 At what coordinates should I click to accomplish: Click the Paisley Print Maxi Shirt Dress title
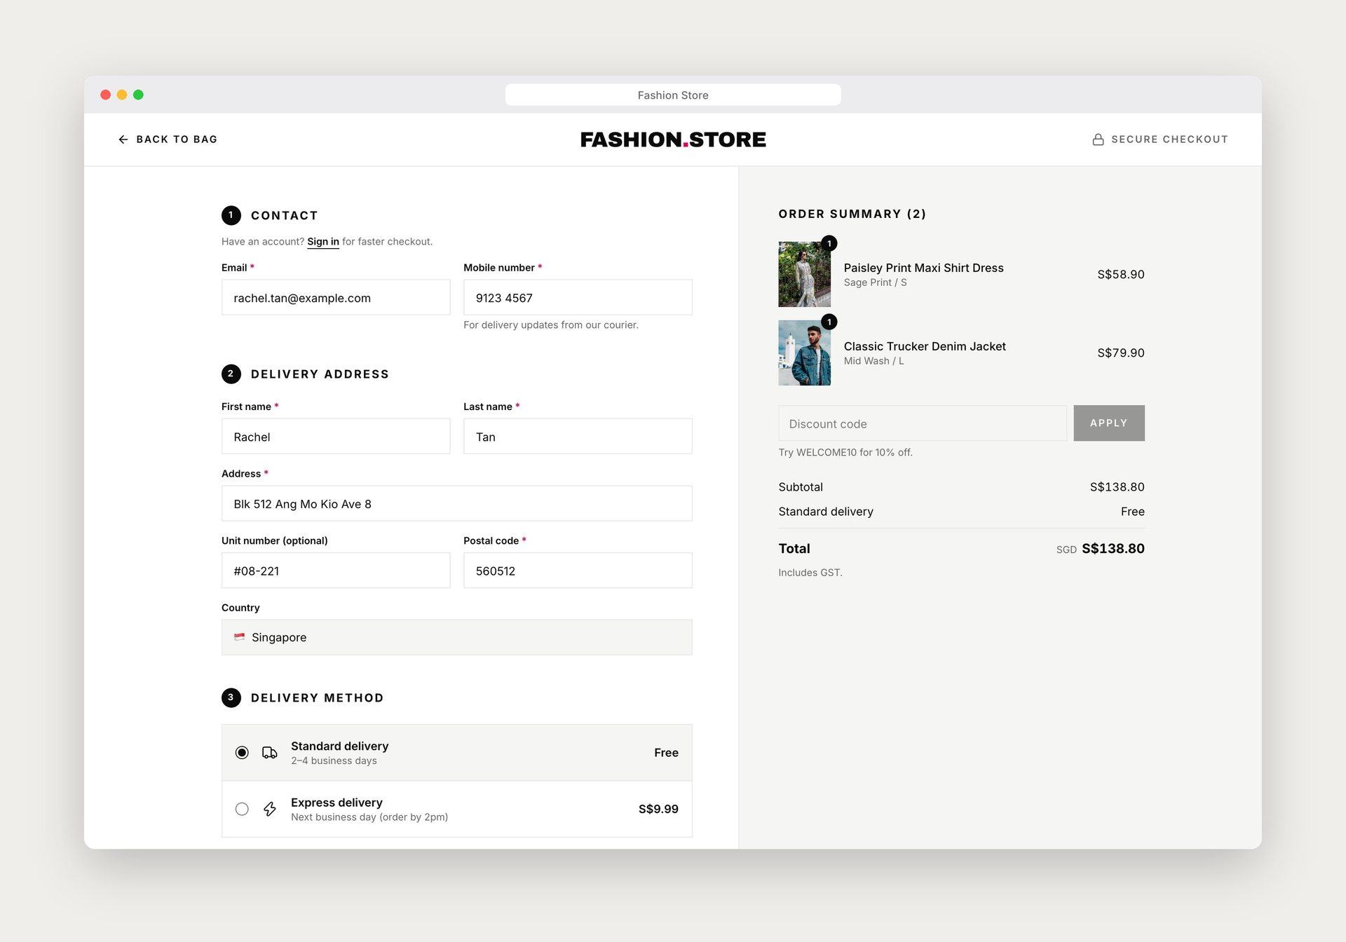[x=923, y=268]
